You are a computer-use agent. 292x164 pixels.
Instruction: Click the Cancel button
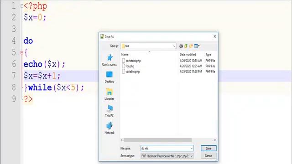[209, 156]
